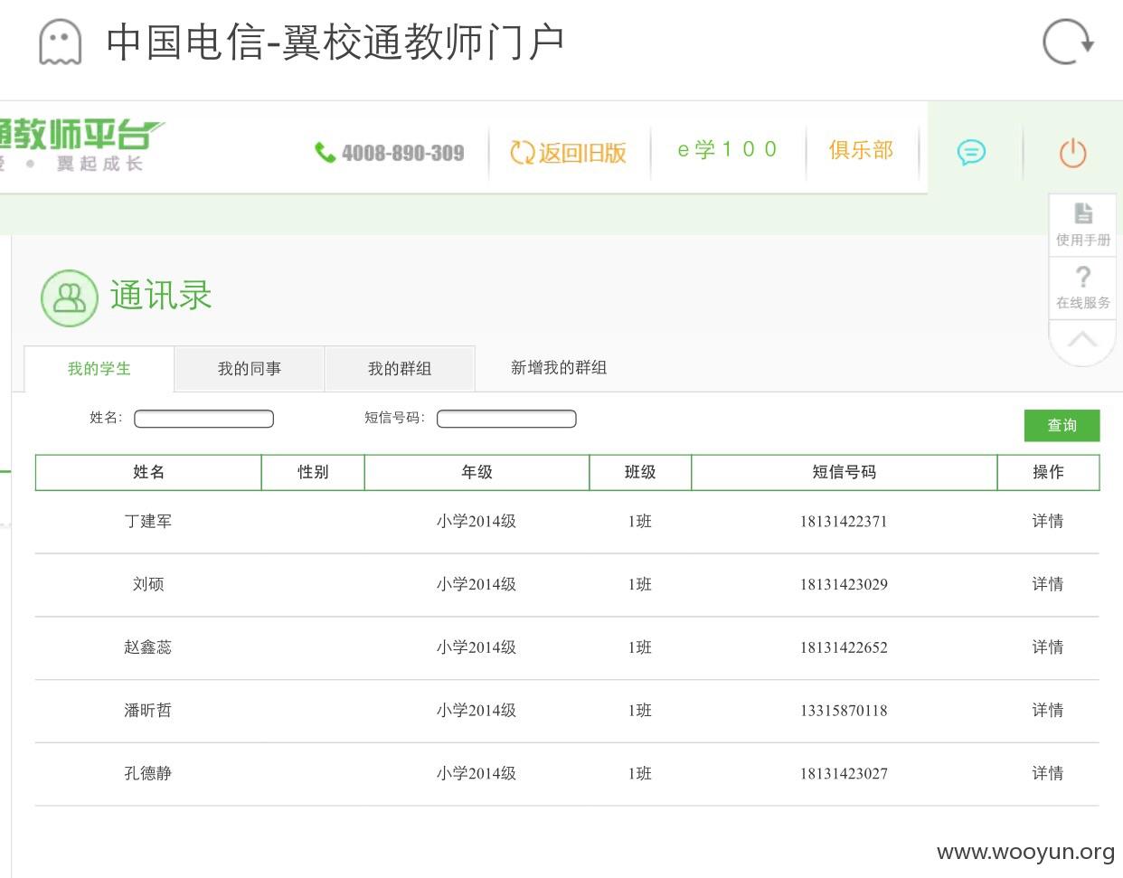Screen dimensions: 1123x878
Task: Open the 使用手册 user manual
Action: 1082,224
